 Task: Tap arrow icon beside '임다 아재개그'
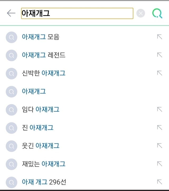[159, 109]
